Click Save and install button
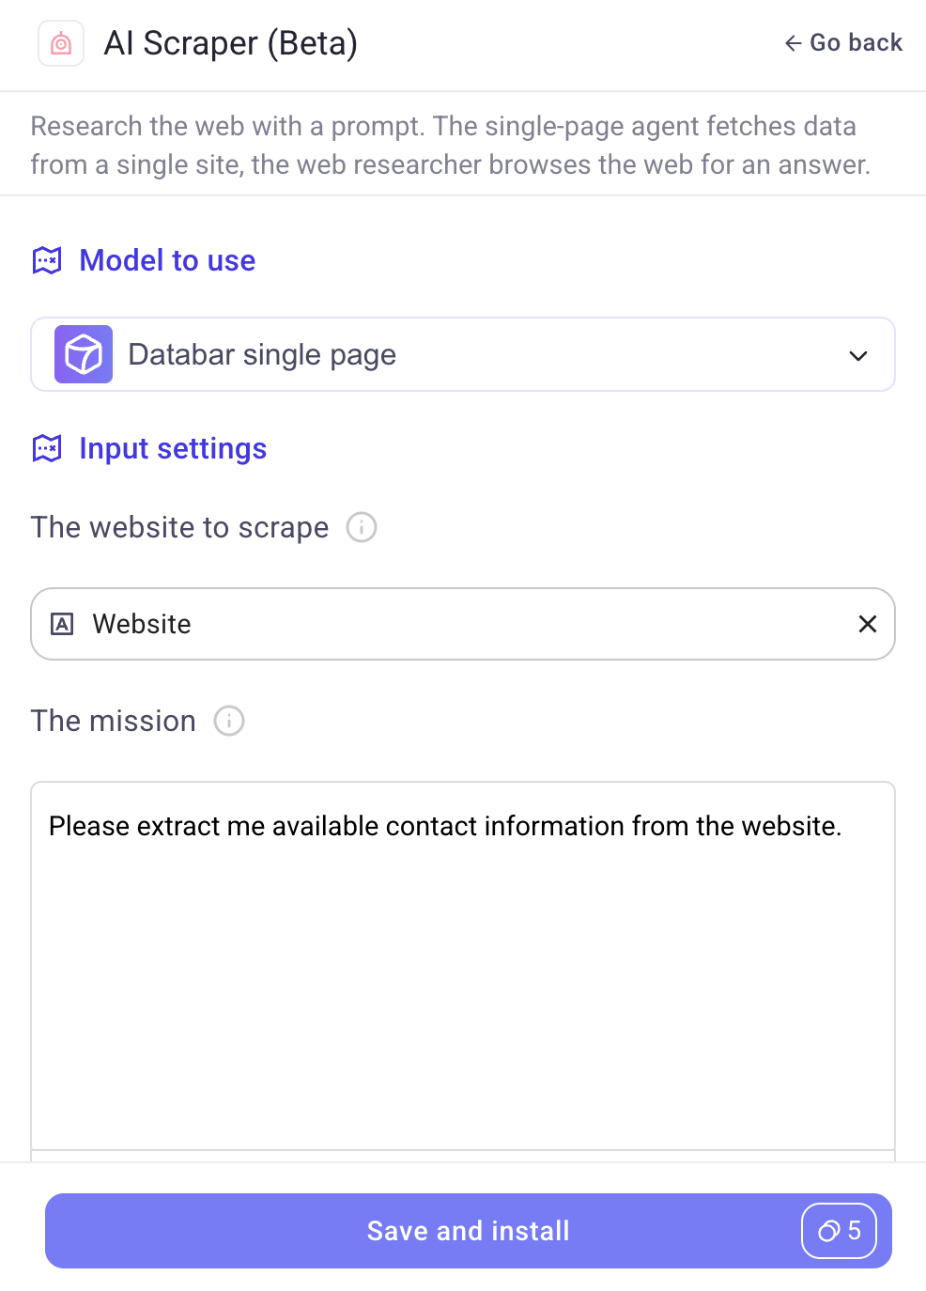 pos(469,1231)
